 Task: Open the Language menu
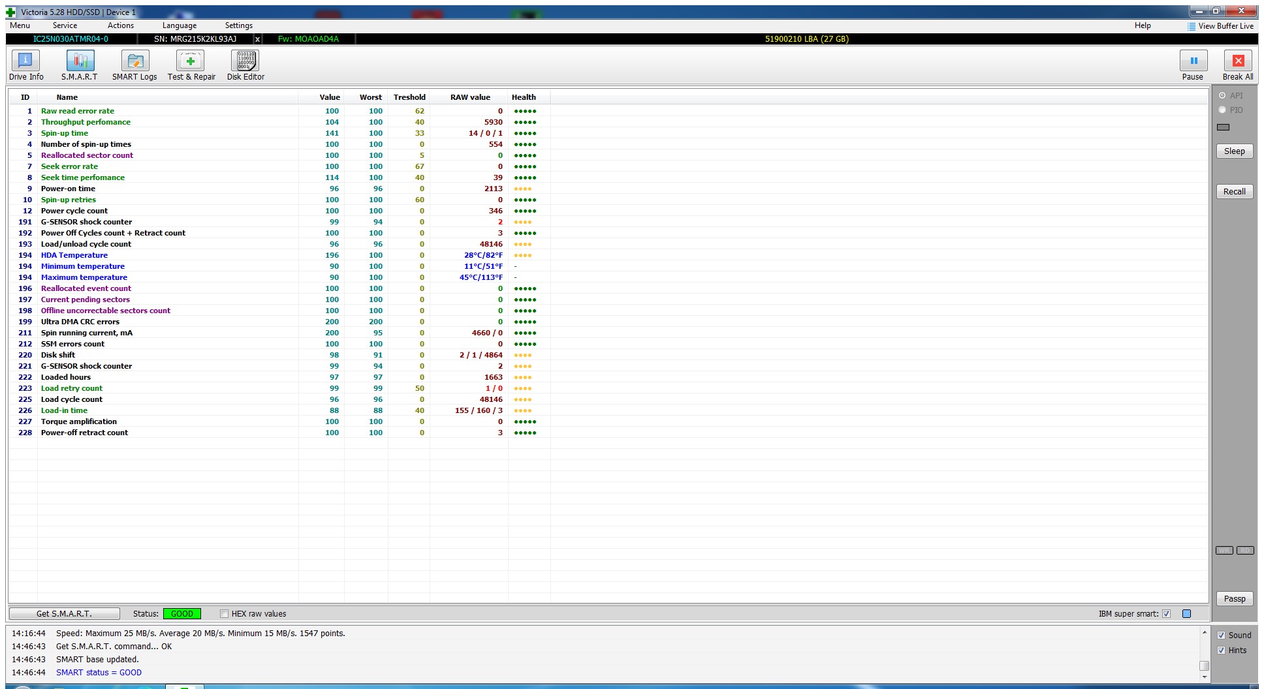tap(180, 25)
